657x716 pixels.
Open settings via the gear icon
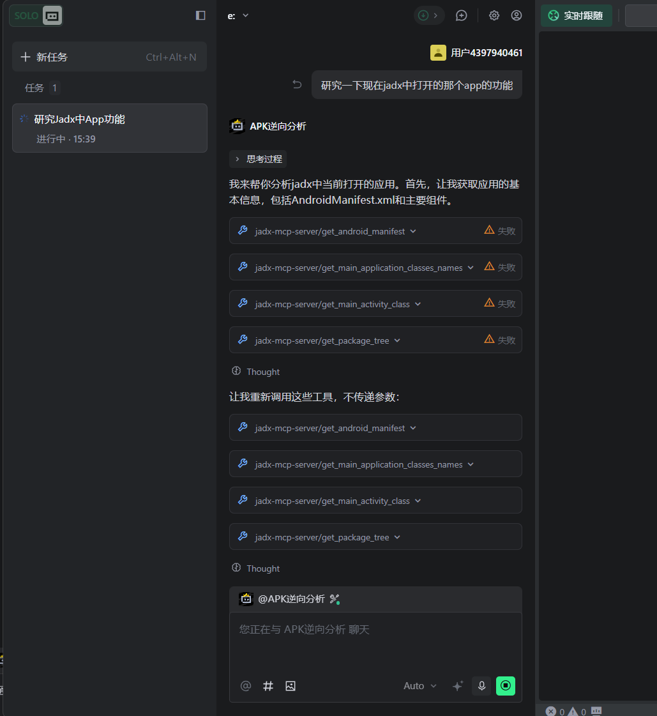click(494, 15)
